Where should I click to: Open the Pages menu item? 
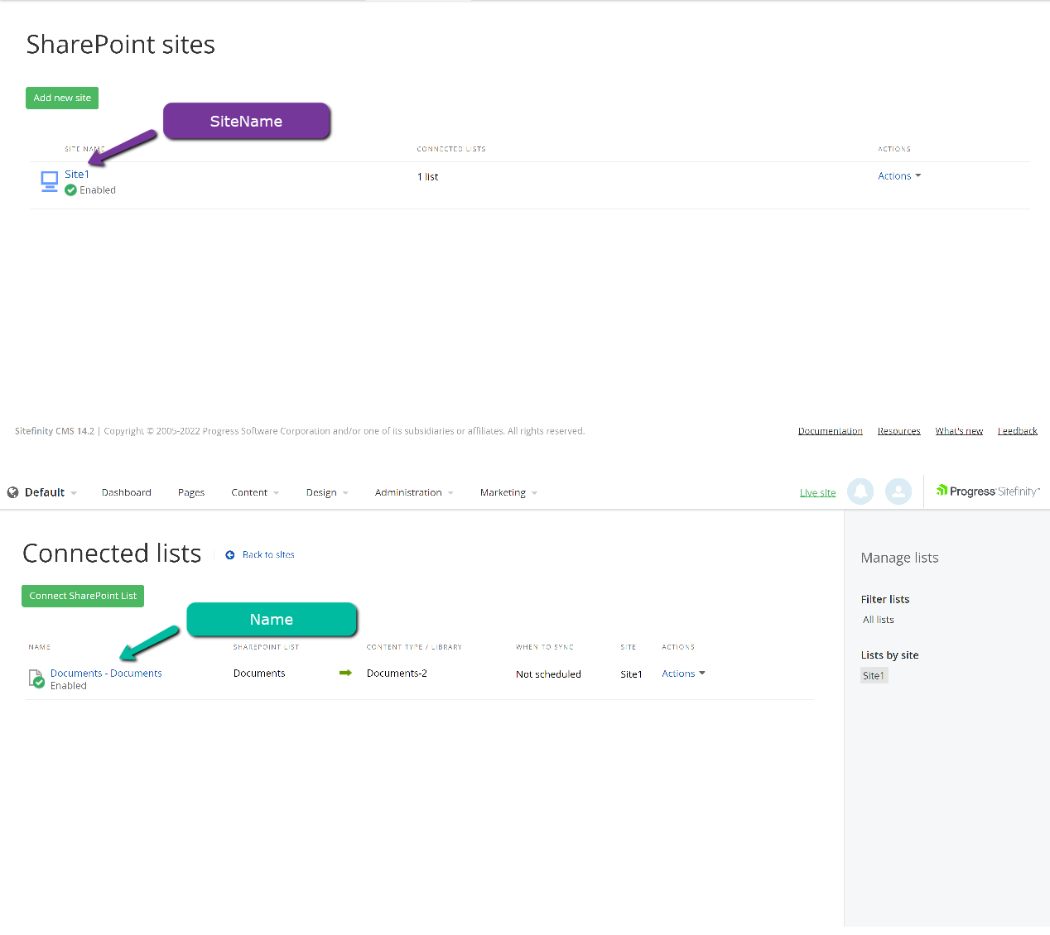click(191, 492)
